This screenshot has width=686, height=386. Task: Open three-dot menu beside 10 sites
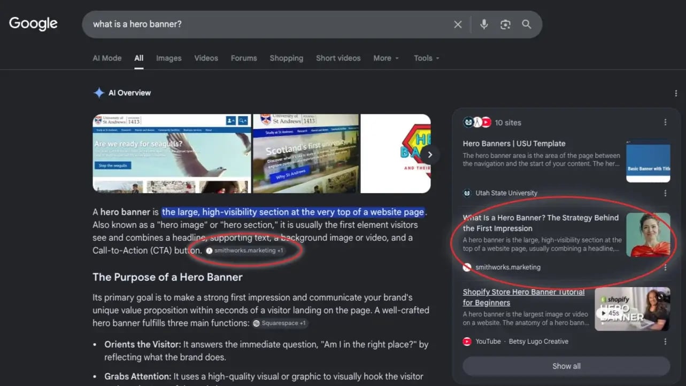click(665, 122)
